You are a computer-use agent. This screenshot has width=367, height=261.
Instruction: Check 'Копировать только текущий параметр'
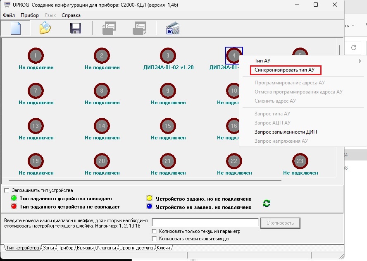[x=154, y=231]
